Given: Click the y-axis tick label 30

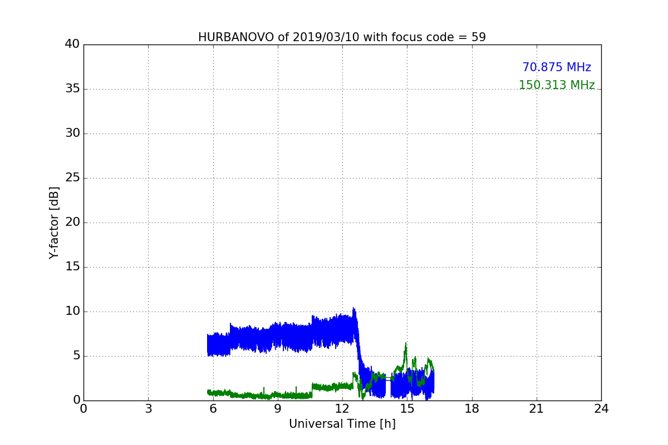Looking at the screenshot, I should click(72, 133).
